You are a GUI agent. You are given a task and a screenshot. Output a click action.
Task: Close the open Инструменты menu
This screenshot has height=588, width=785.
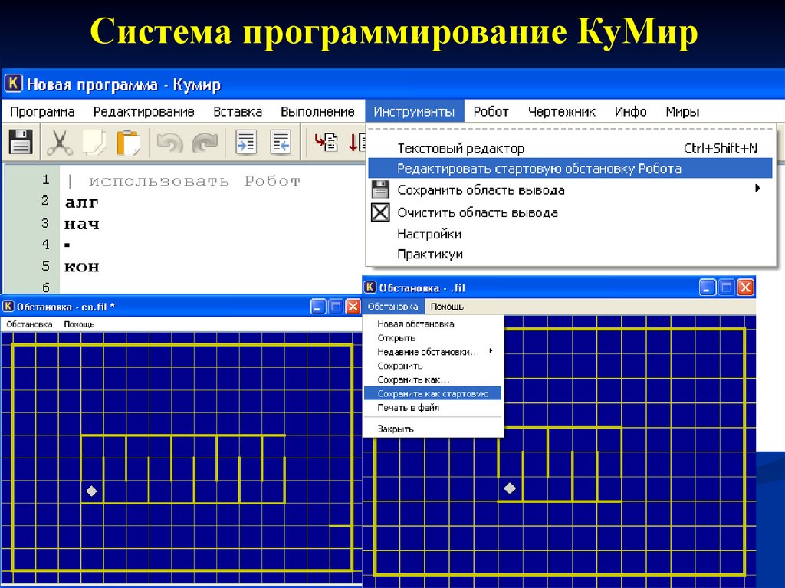coord(414,111)
